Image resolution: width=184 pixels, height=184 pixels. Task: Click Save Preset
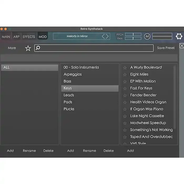coord(166,48)
